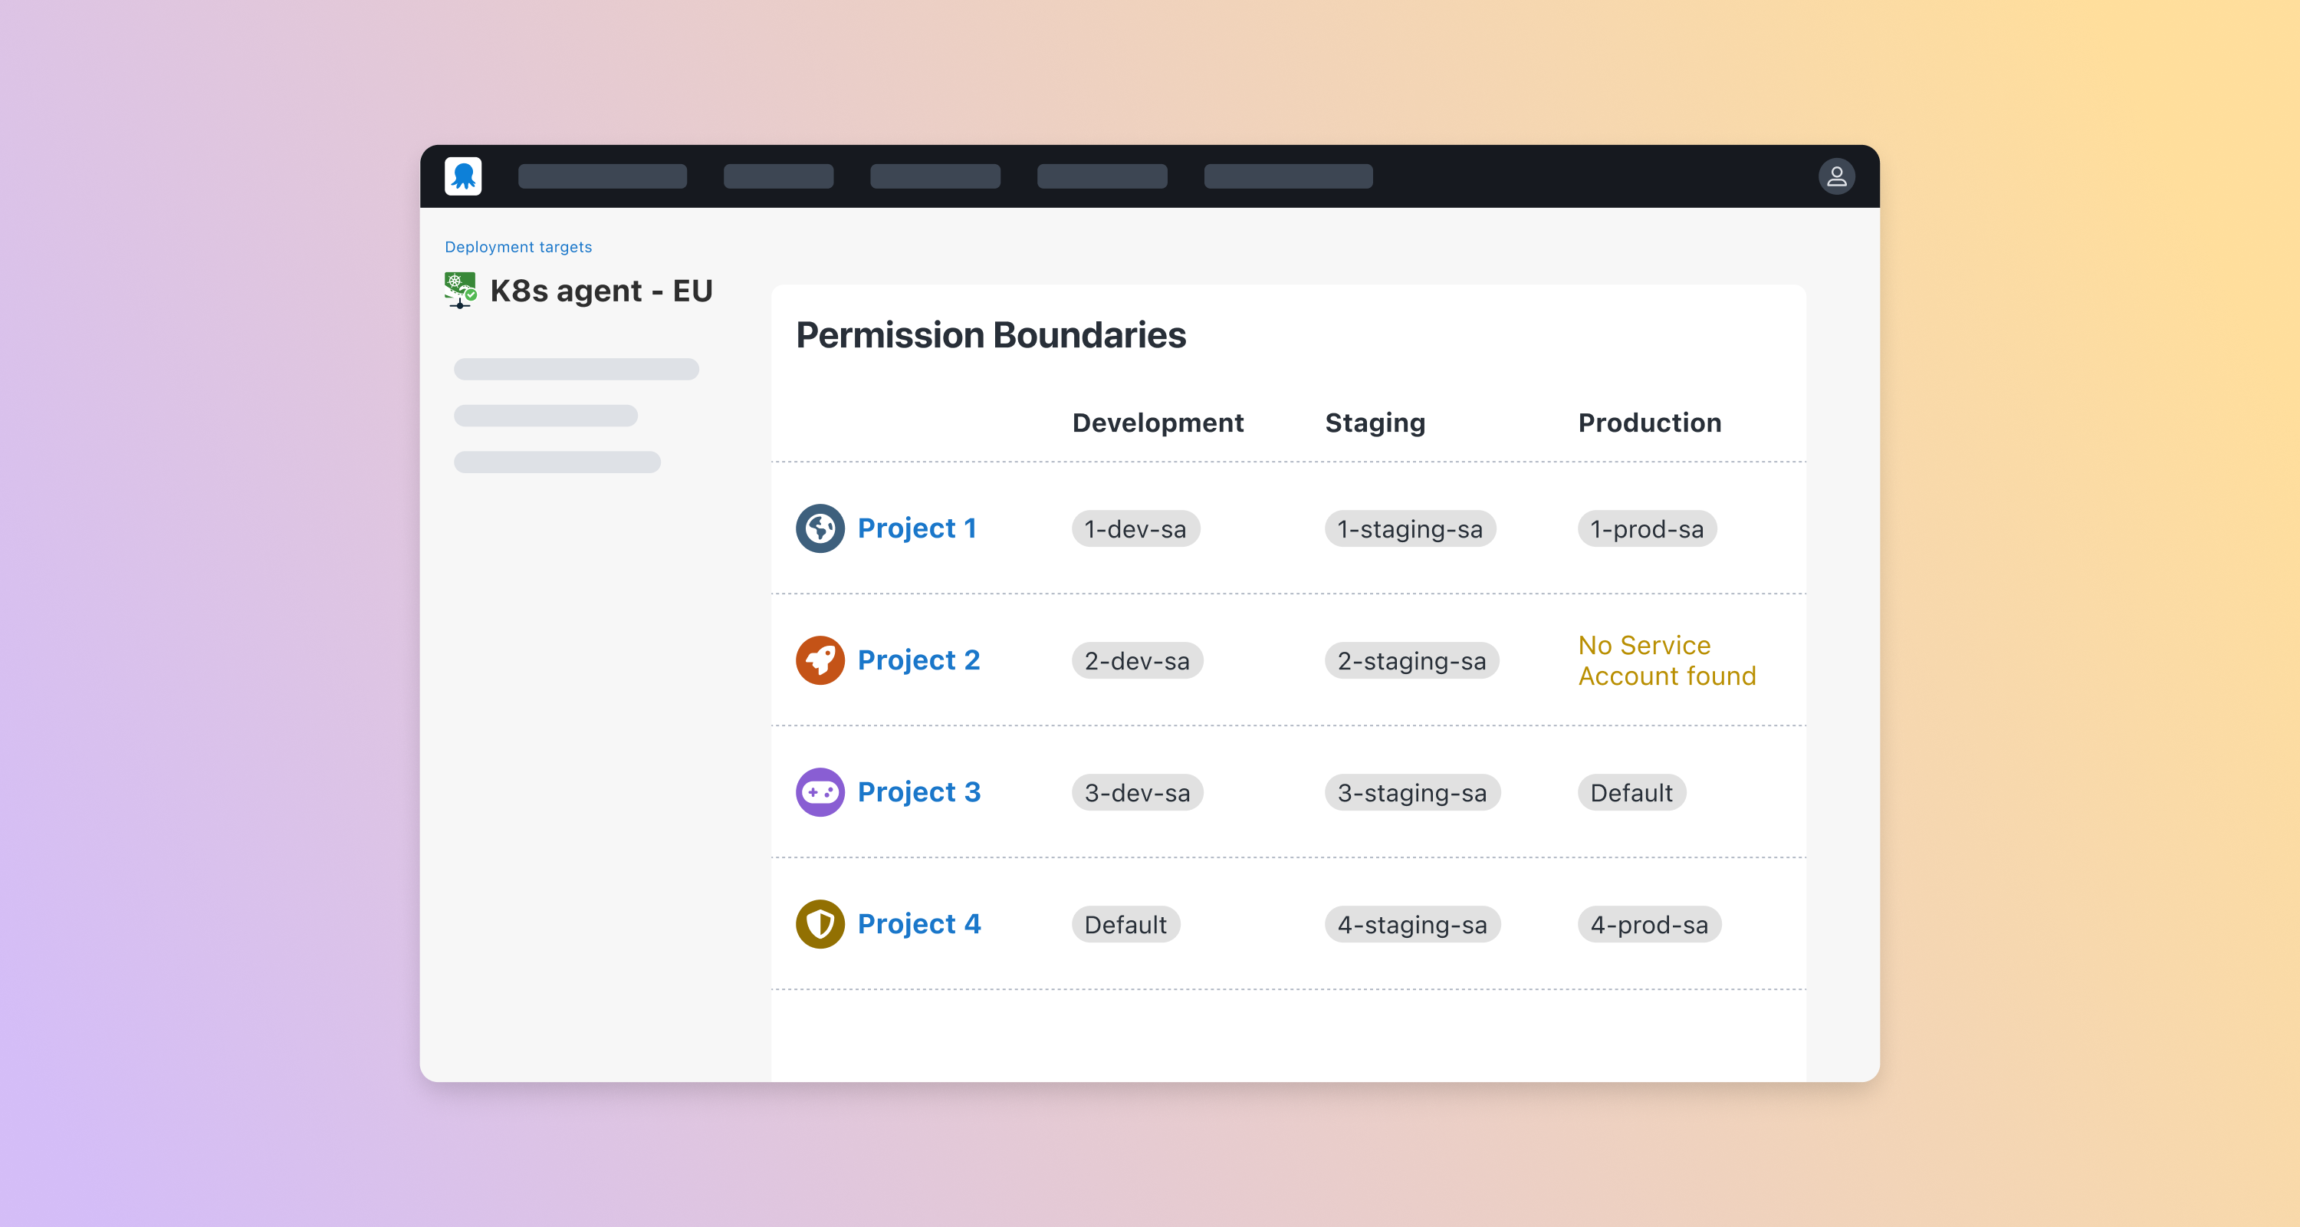Click the globe icon for Project 1

[819, 528]
